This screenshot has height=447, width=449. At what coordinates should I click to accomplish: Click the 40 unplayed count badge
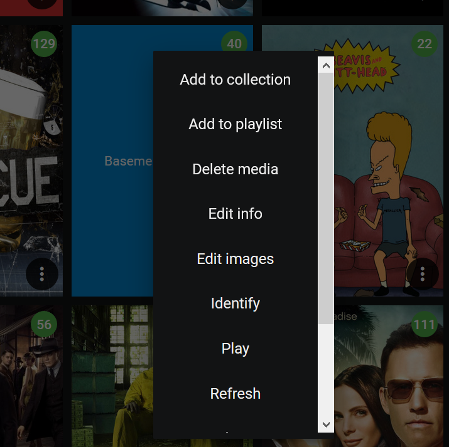234,42
